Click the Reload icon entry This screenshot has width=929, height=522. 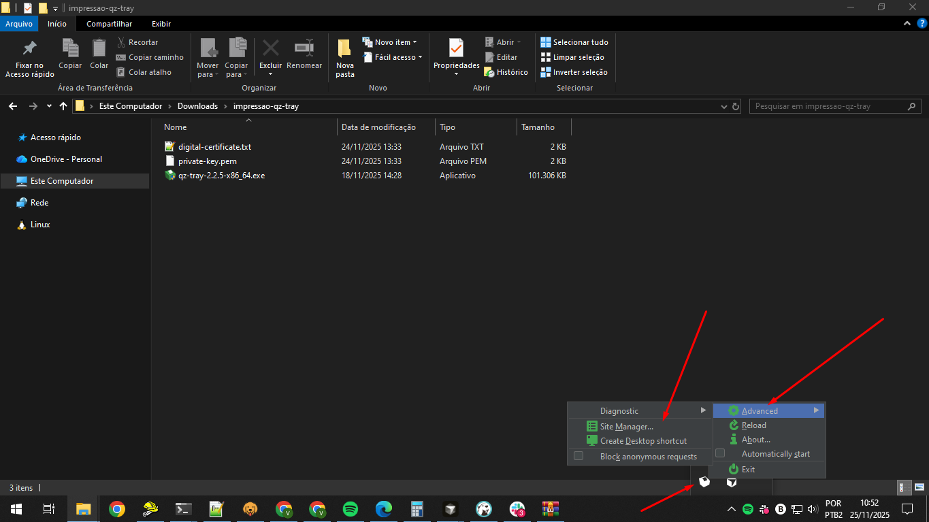click(x=753, y=425)
